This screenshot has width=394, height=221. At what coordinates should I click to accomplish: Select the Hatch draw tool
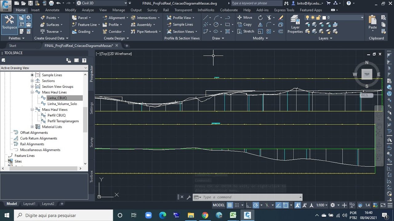coord(227,31)
